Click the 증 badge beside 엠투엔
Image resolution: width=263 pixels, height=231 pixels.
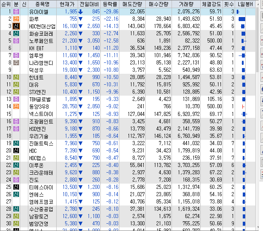click(x=16, y=55)
